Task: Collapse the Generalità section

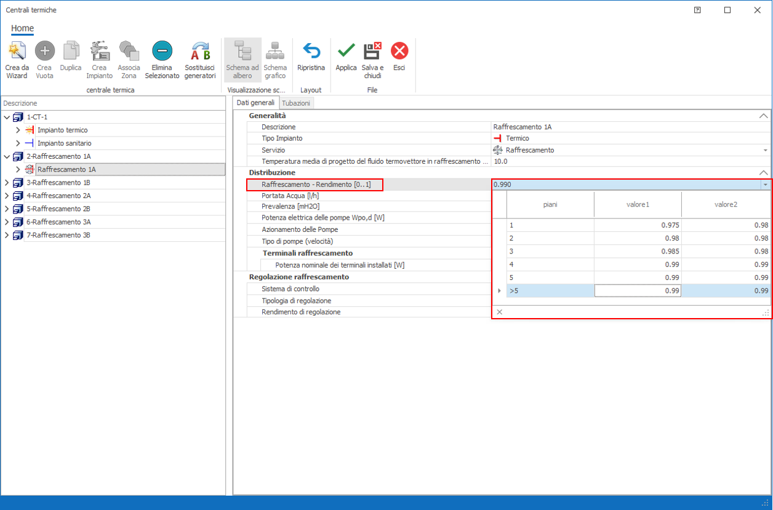Action: click(763, 116)
